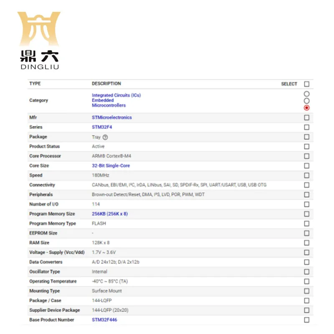
Task: Click the 1.7V ~ 3.6V voltage value
Action: (104, 252)
